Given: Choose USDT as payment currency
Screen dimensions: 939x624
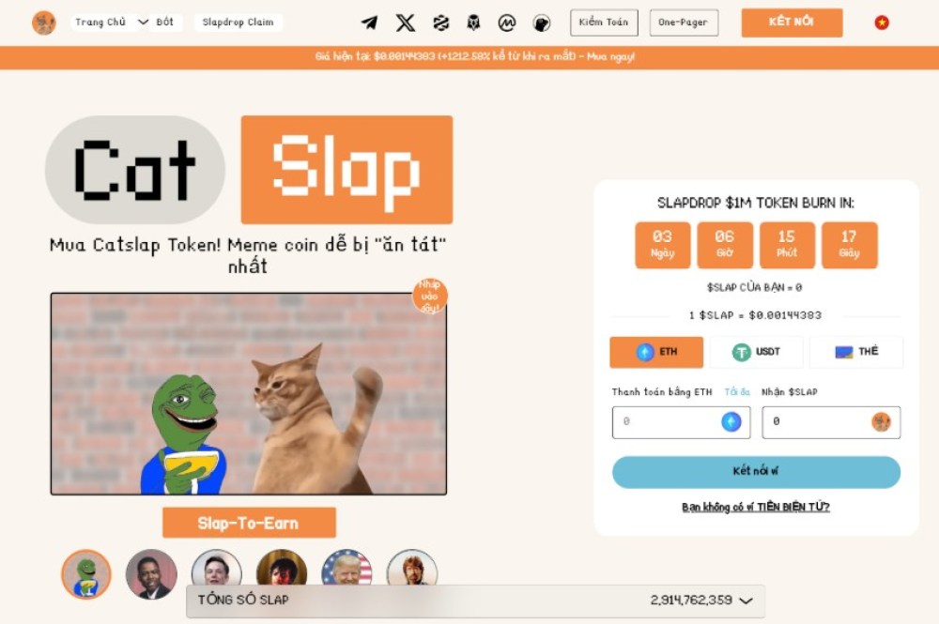Looking at the screenshot, I should 756,352.
